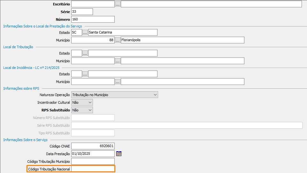This screenshot has width=307, height=173.
Task: Click the Estado code field showing SC
Action: 77,33
